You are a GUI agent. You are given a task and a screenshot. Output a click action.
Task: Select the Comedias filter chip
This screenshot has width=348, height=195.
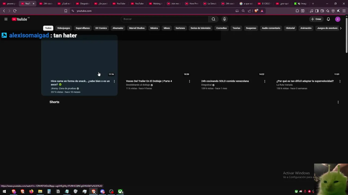click(x=222, y=28)
